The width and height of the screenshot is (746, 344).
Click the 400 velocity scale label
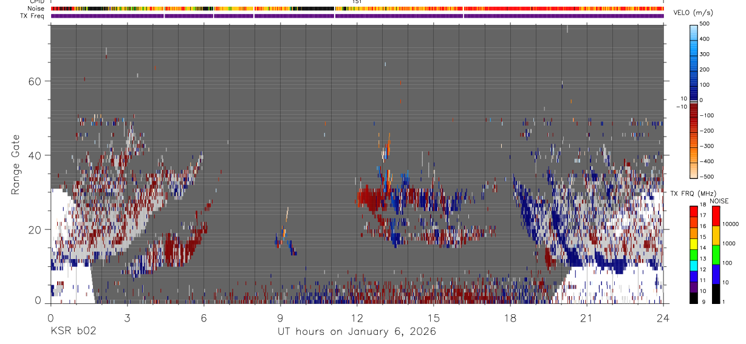(705, 39)
